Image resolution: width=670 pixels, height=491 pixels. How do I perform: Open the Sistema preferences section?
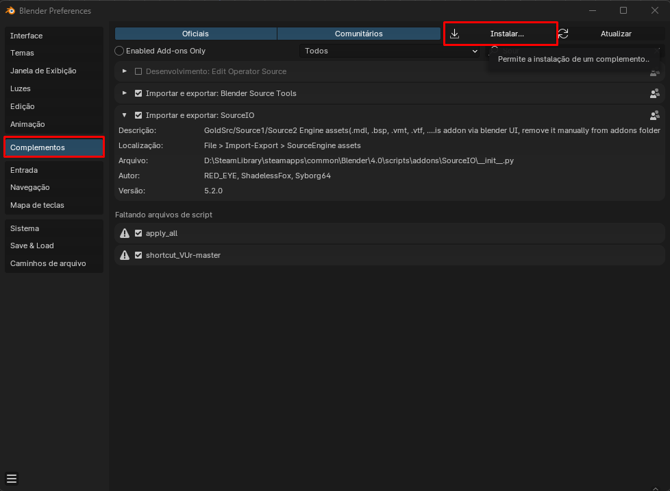[54, 228]
